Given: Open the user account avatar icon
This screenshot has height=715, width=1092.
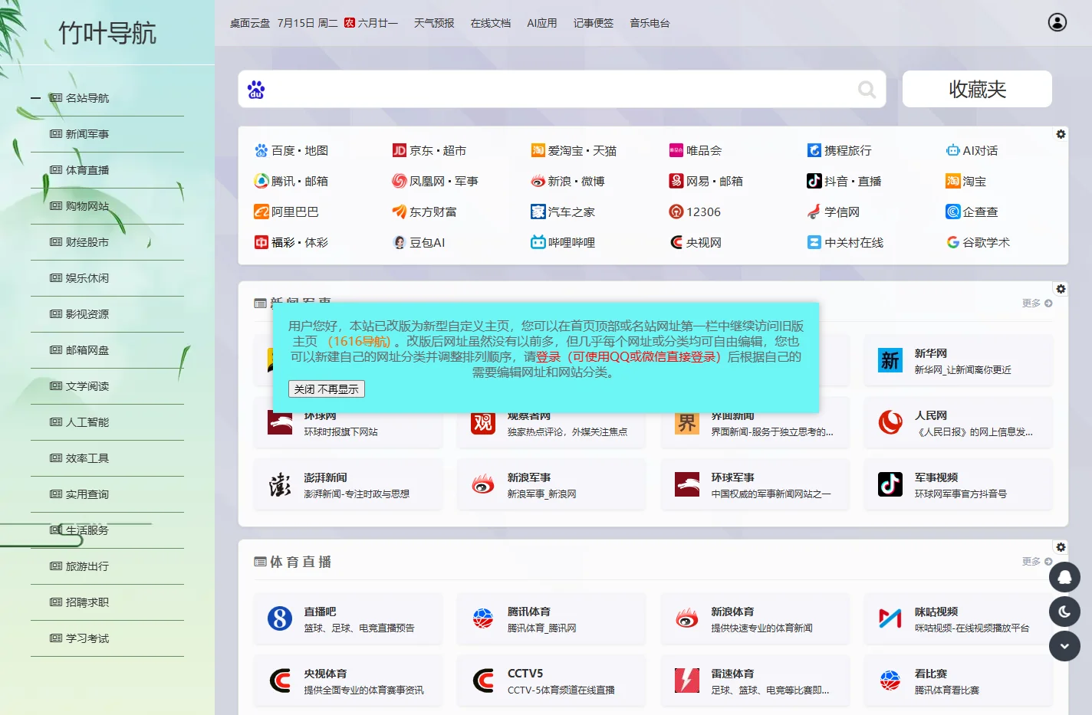Looking at the screenshot, I should point(1057,22).
